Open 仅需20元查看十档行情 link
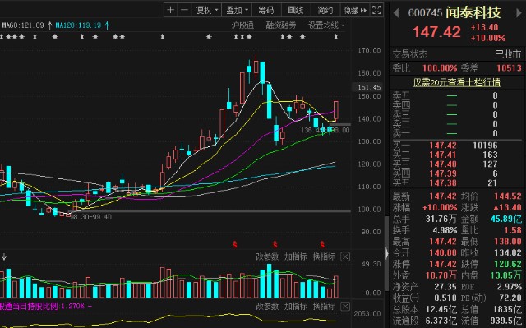 click(456, 82)
